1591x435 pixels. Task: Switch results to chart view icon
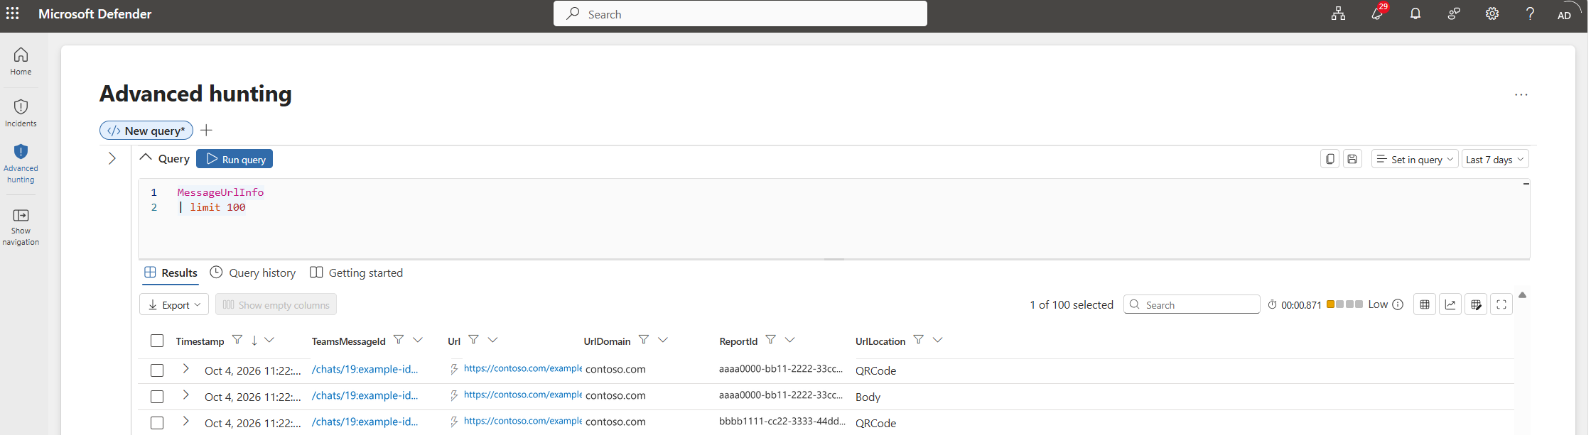pyautogui.click(x=1450, y=304)
